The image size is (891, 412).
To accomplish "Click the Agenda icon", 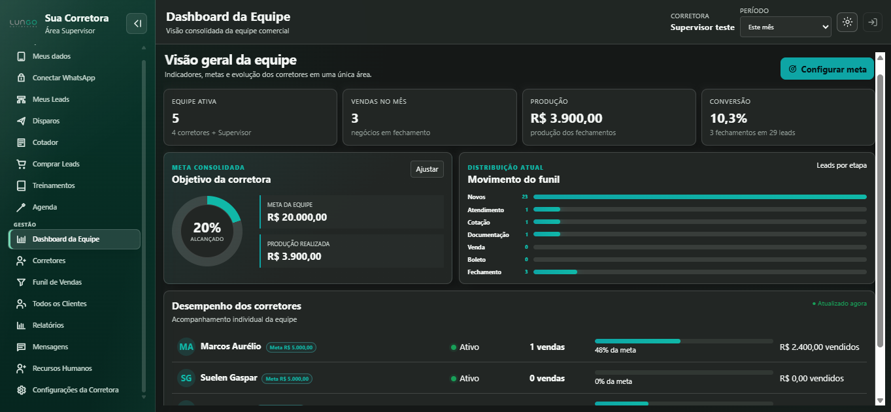I will (21, 207).
